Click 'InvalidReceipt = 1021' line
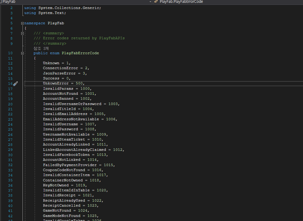The image size is (303, 221). [68, 195]
